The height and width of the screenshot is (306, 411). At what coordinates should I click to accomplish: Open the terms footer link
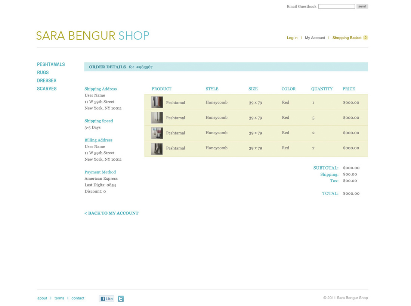pos(59,298)
